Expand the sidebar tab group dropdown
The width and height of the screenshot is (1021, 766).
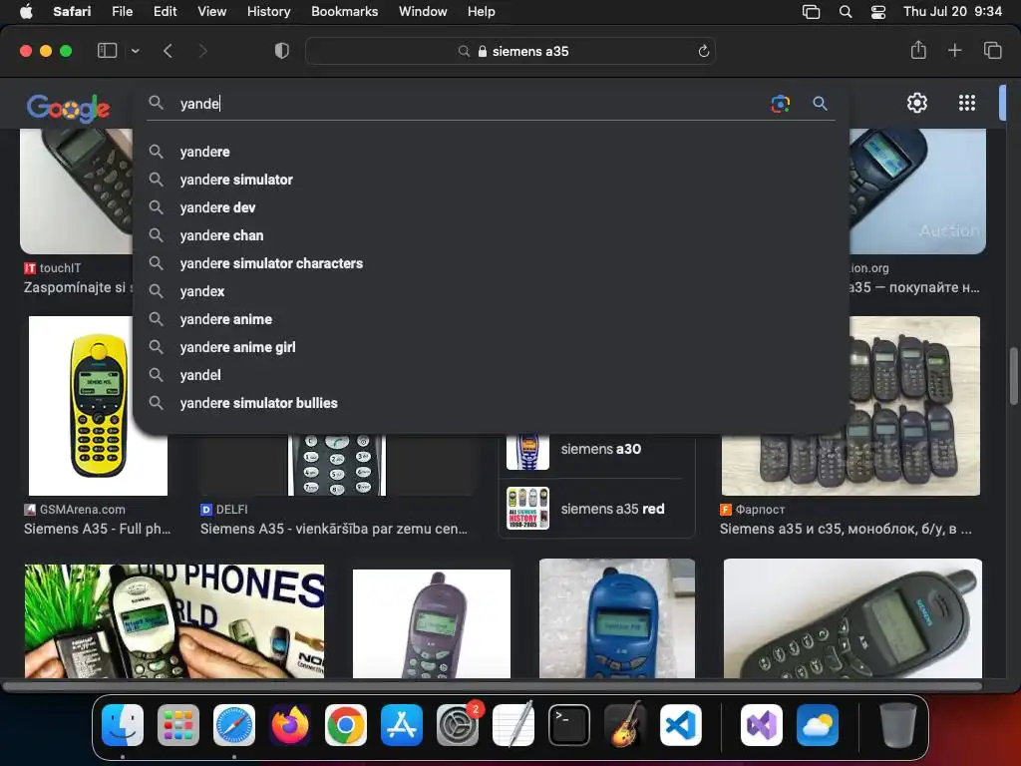point(136,51)
